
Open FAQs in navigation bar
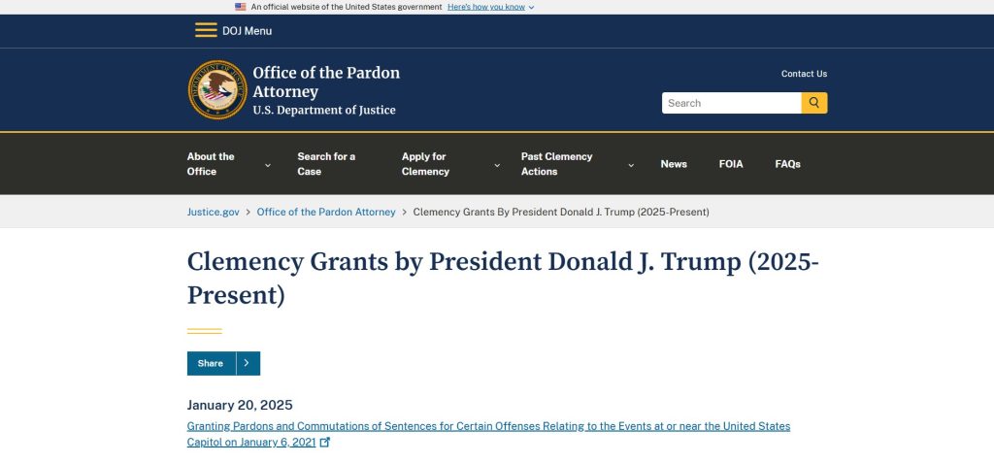tap(787, 164)
